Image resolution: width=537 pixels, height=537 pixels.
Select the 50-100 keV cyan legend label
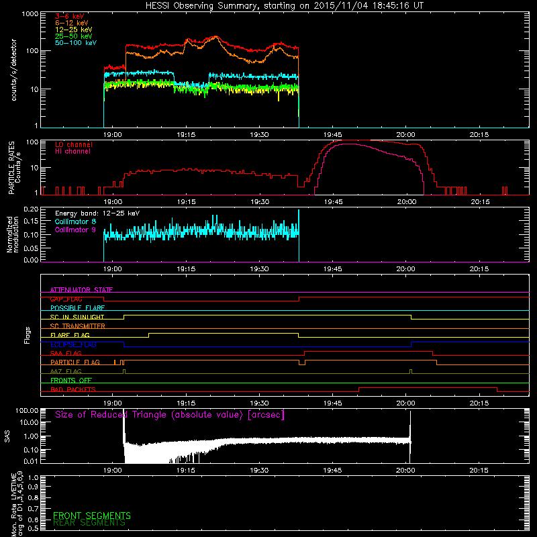(x=76, y=43)
